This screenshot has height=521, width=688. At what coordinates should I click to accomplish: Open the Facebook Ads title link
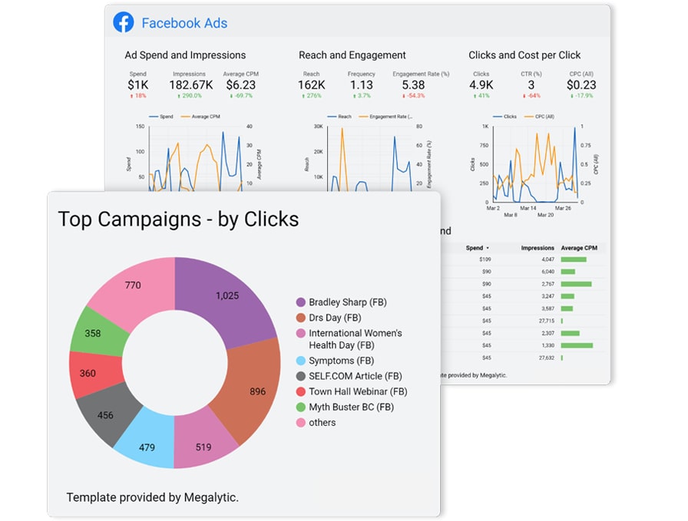184,23
